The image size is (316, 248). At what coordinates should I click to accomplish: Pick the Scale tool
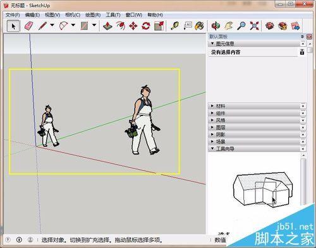(159, 26)
